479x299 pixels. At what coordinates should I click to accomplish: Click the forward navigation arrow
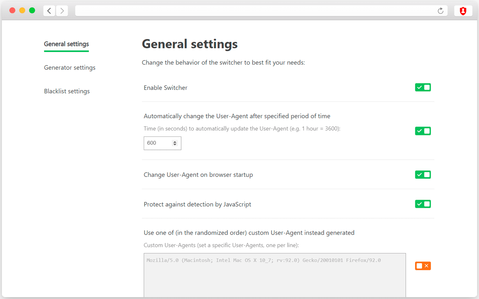coord(62,10)
